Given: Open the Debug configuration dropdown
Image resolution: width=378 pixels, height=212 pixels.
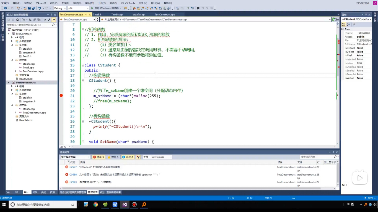Looking at the screenshot, I should coord(60,8).
